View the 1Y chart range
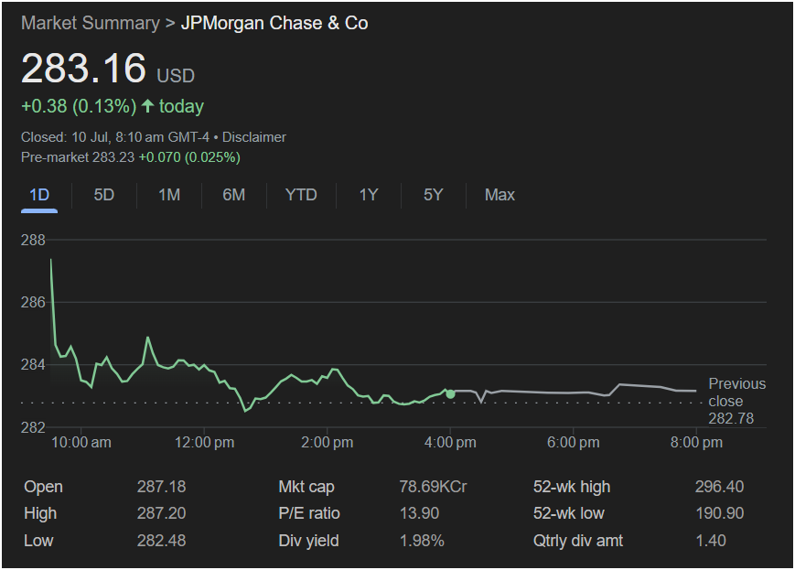Screen dimensions: 795x570 [x=369, y=195]
